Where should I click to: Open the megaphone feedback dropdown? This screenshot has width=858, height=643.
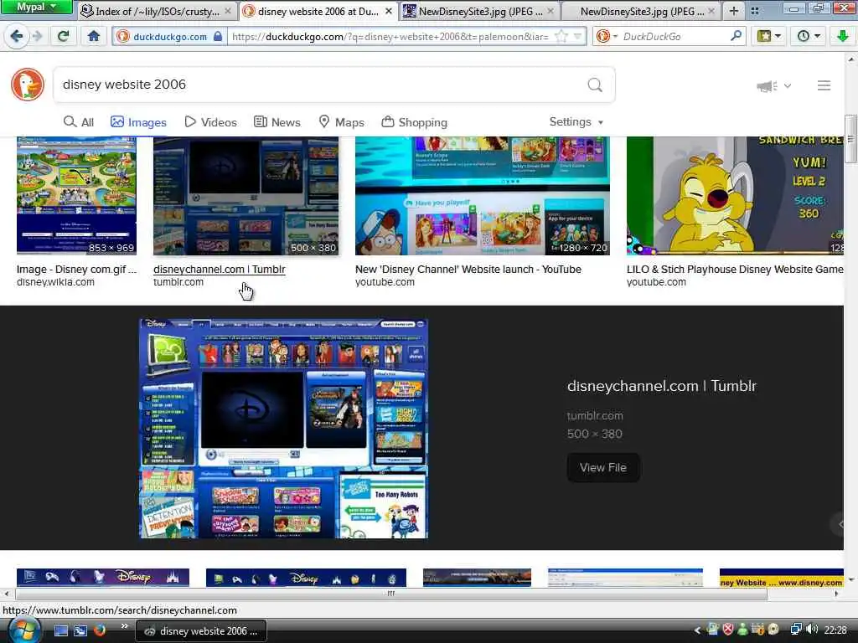pyautogui.click(x=773, y=86)
